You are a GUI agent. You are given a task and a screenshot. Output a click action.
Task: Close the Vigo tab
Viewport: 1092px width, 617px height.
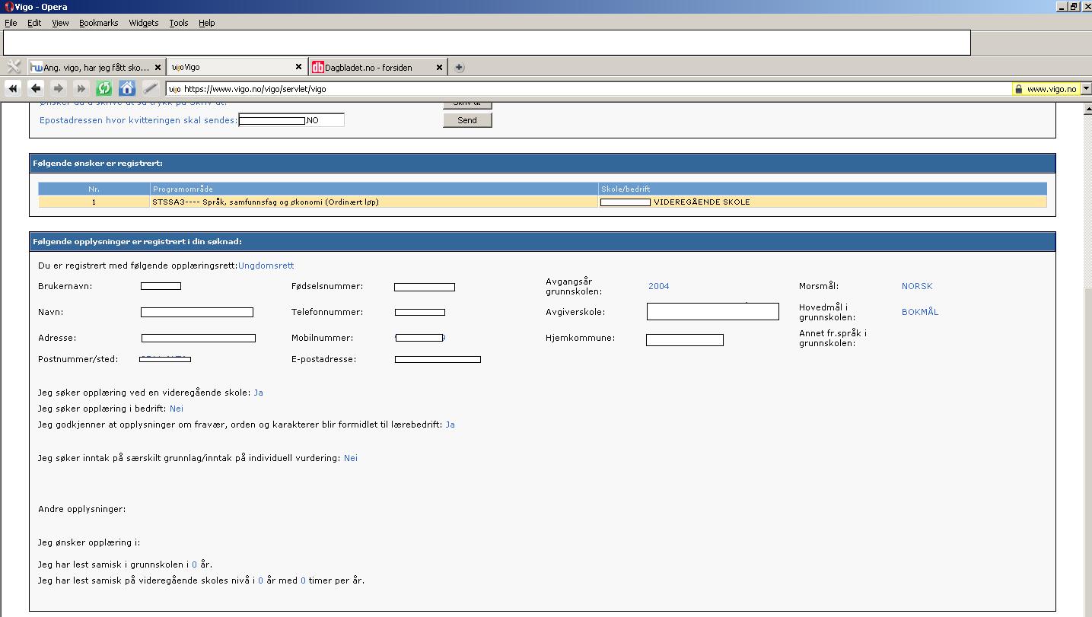click(299, 67)
